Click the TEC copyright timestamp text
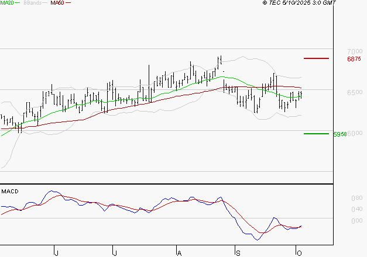 [x=299, y=3]
